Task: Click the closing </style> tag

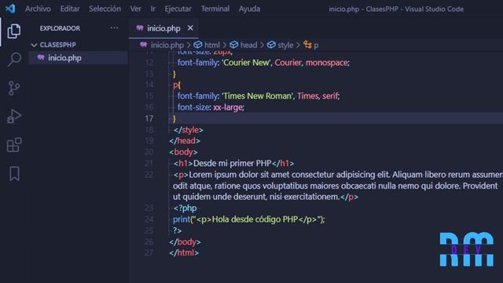Action: click(189, 130)
